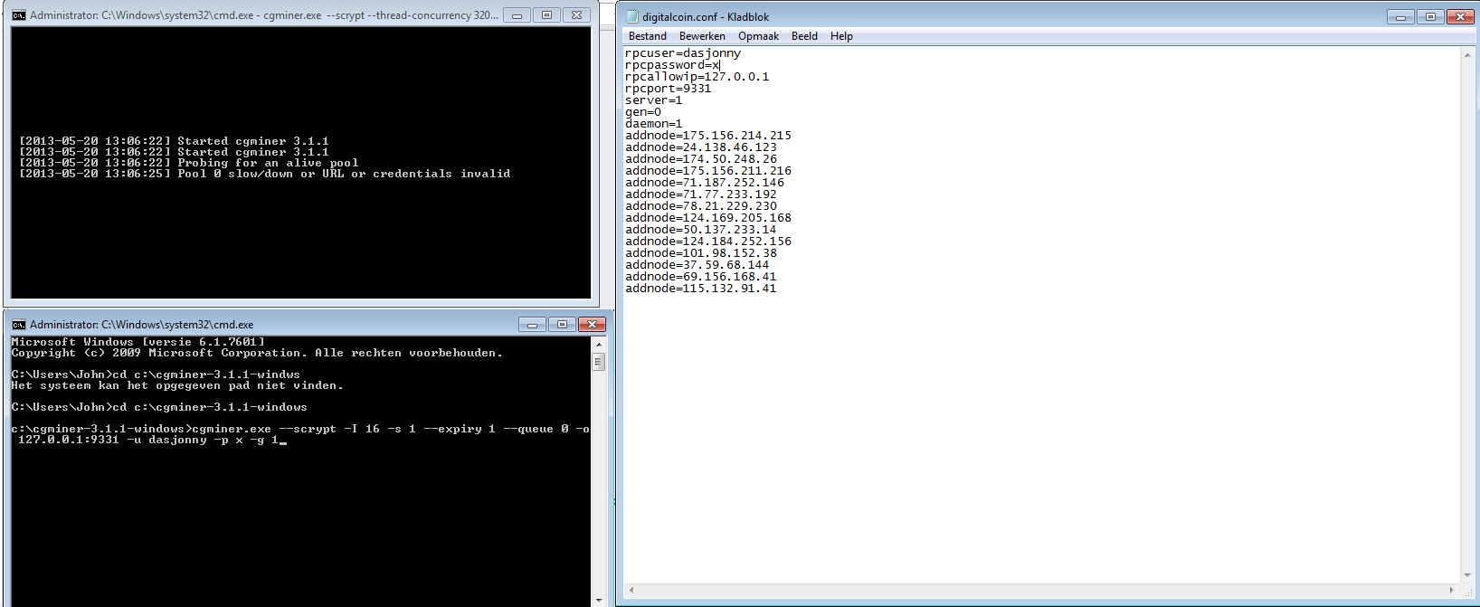Viewport: 1480px width, 607px height.
Task: Click addnode=24.138.46.123 line
Action: (x=701, y=147)
